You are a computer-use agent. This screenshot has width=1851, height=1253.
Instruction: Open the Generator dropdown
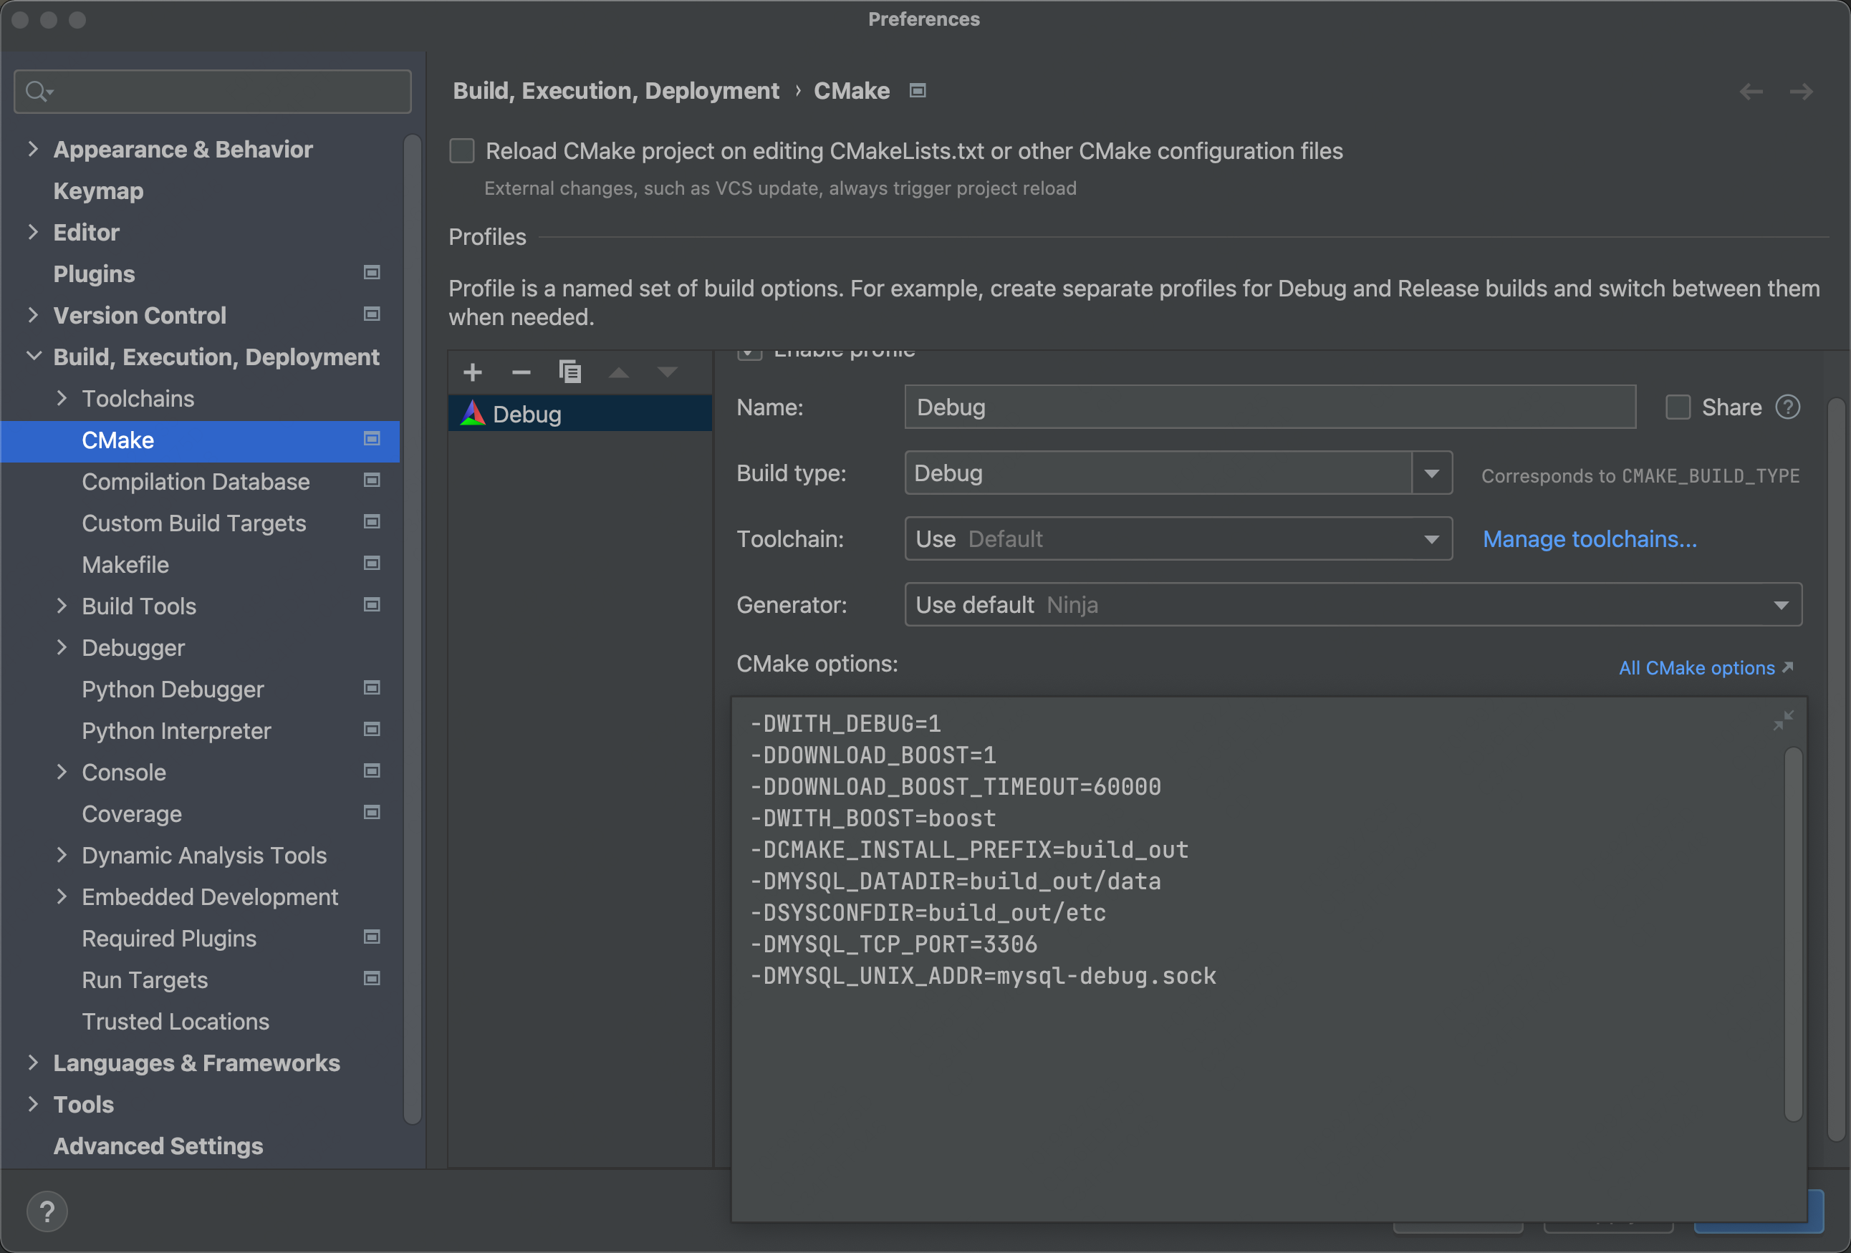[1781, 606]
